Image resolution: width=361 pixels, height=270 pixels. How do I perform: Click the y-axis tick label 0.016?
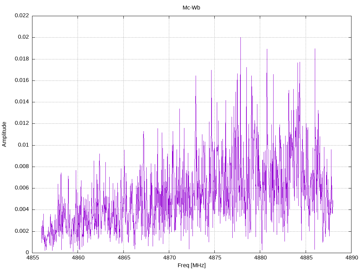click(x=22, y=81)
